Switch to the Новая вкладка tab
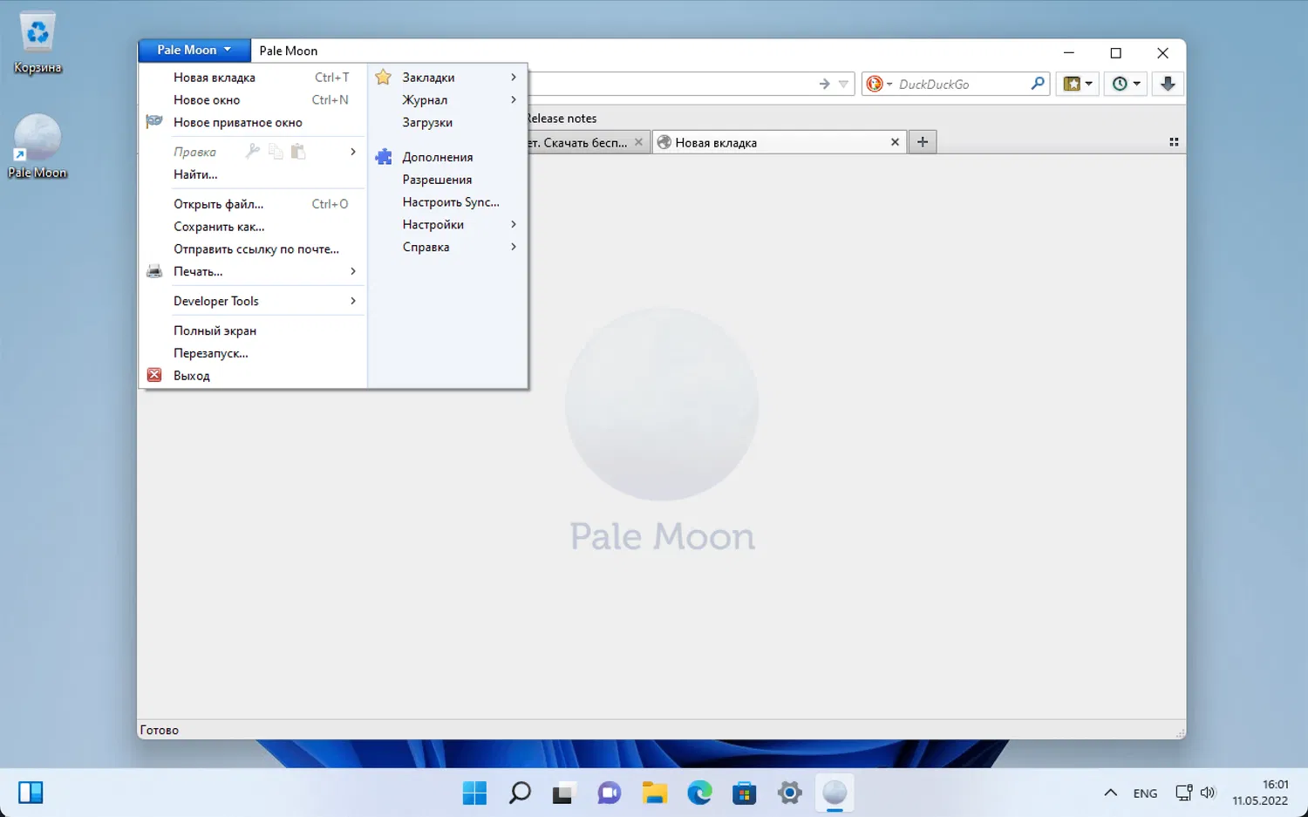The width and height of the screenshot is (1308, 817). pos(779,142)
